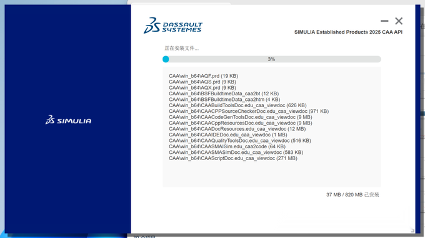Click the 37 MB / 820 MB installed status

point(352,195)
